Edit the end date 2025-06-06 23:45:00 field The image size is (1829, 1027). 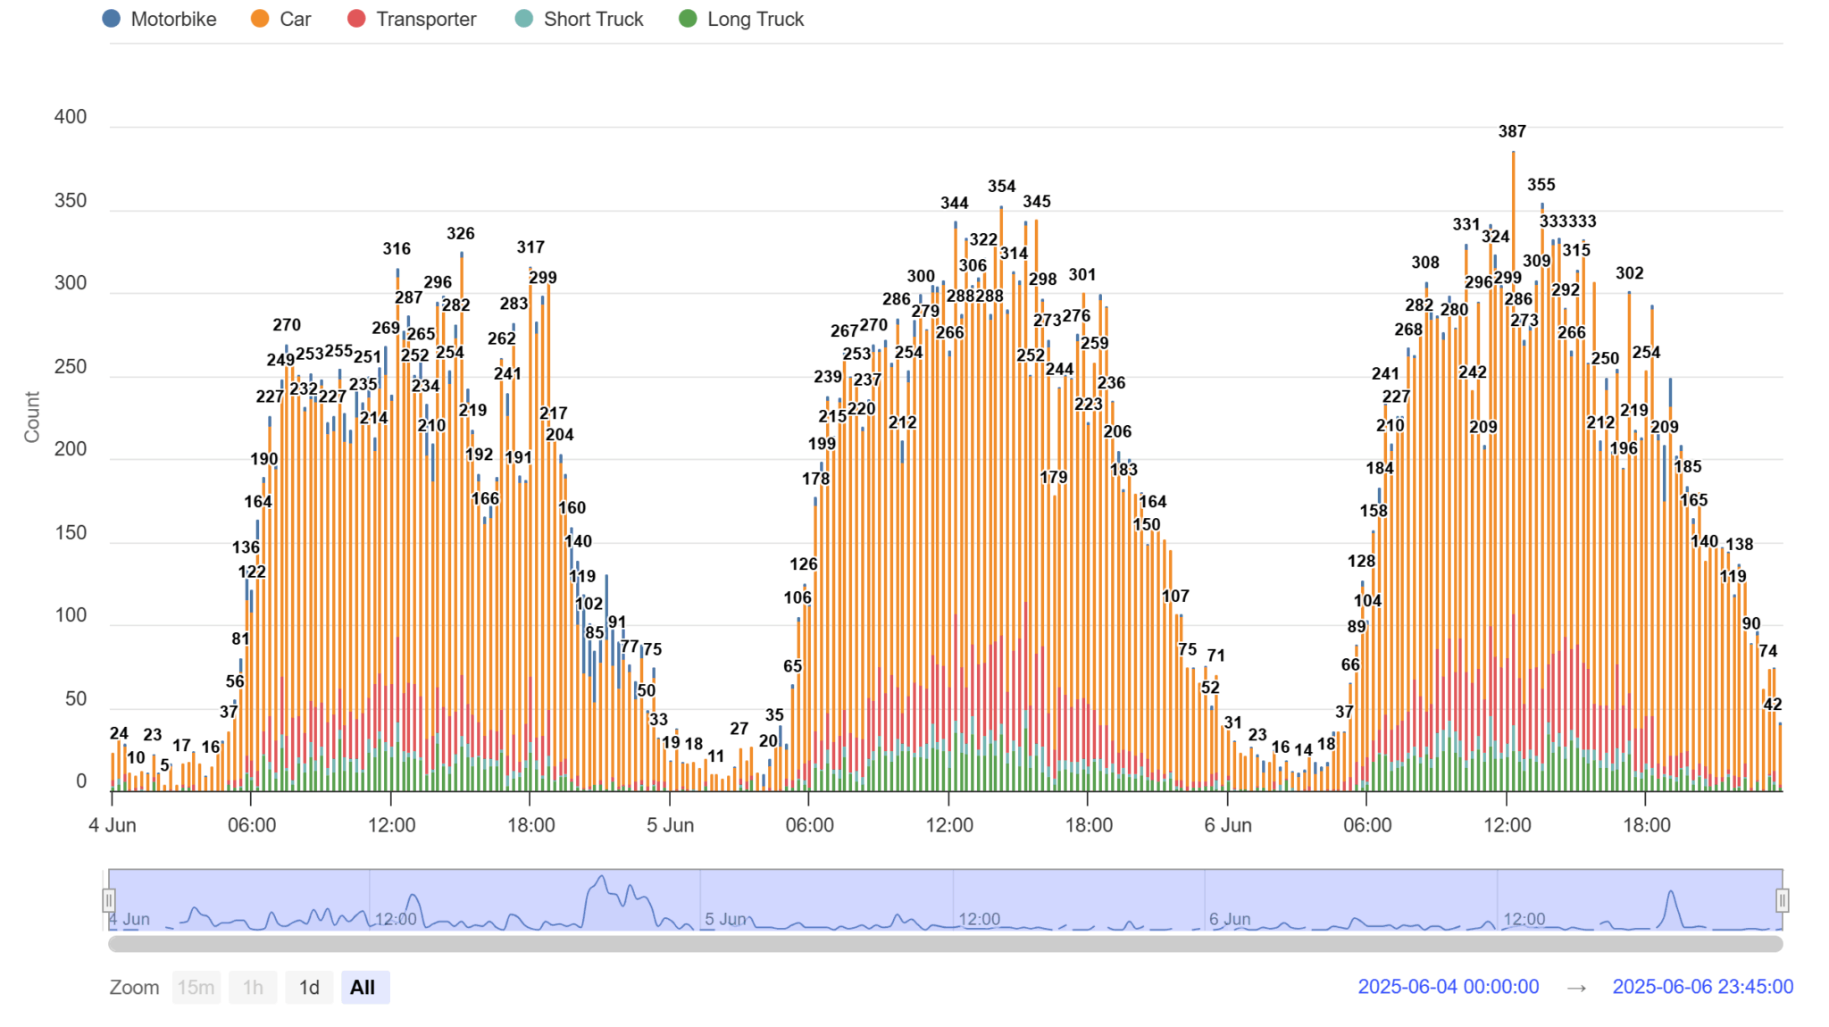tap(1702, 987)
